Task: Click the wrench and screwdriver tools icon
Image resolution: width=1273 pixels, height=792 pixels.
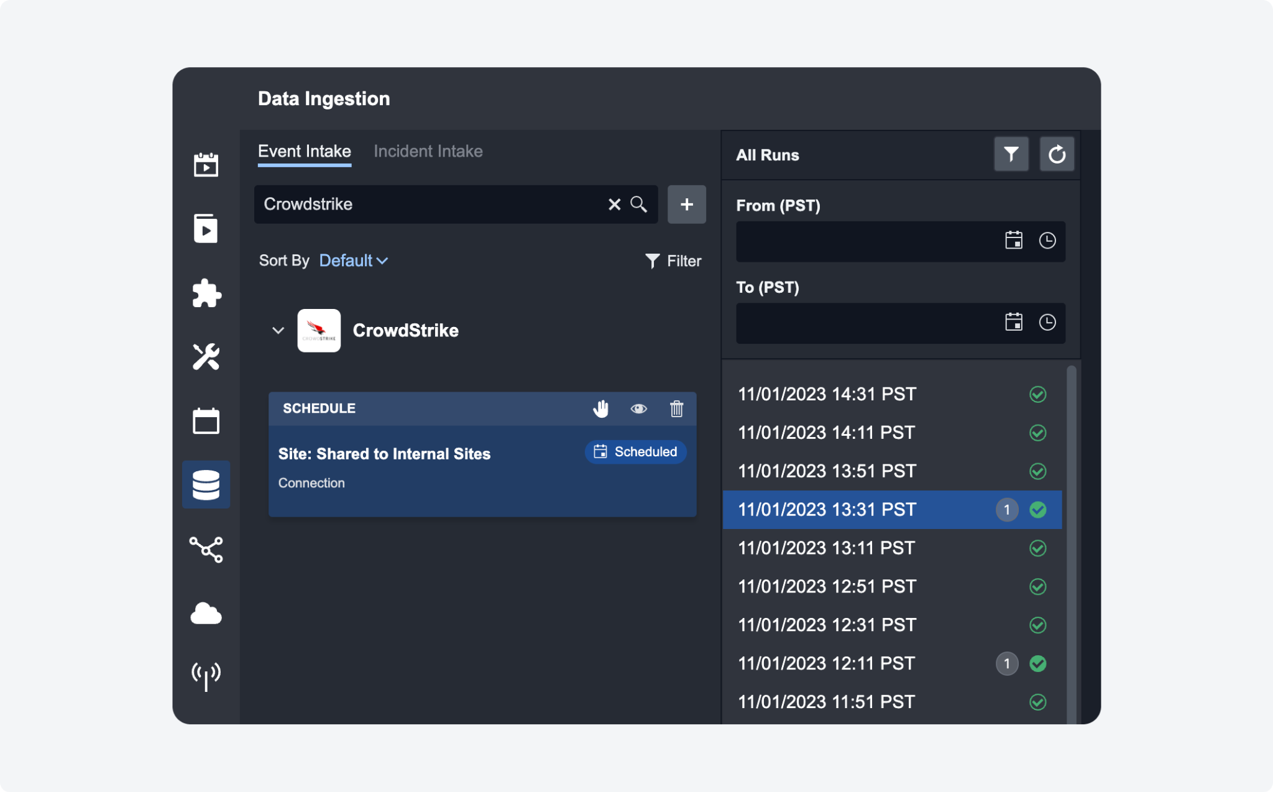Action: pos(206,357)
